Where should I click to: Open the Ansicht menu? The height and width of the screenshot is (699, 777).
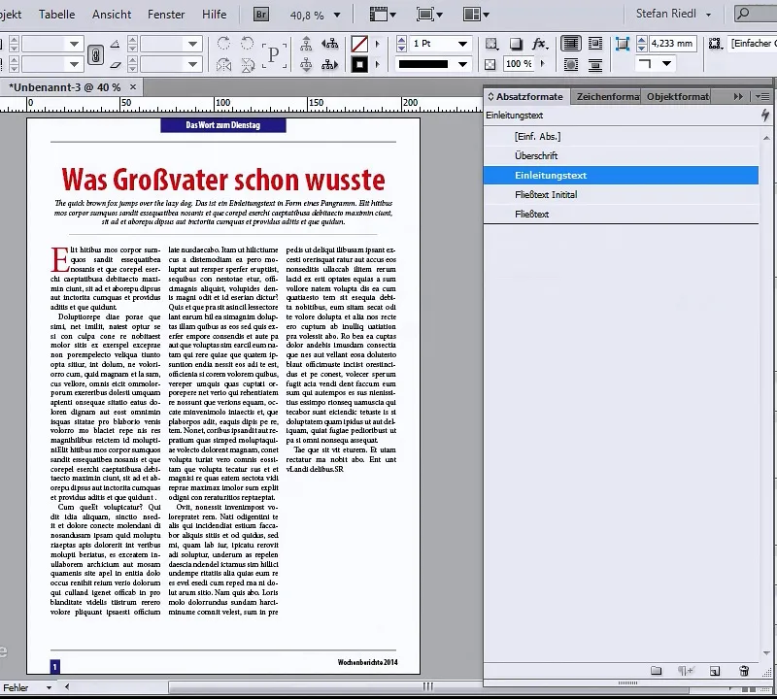pos(112,15)
